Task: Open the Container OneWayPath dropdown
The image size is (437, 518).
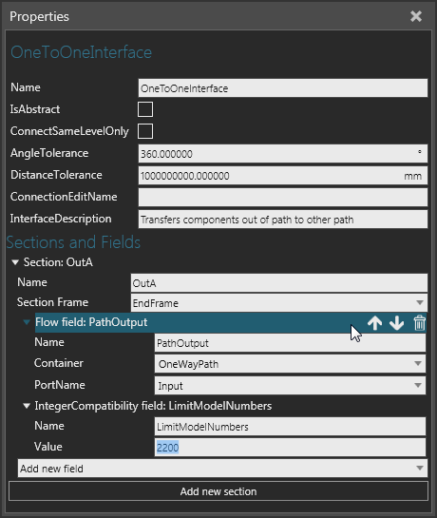Action: point(290,364)
